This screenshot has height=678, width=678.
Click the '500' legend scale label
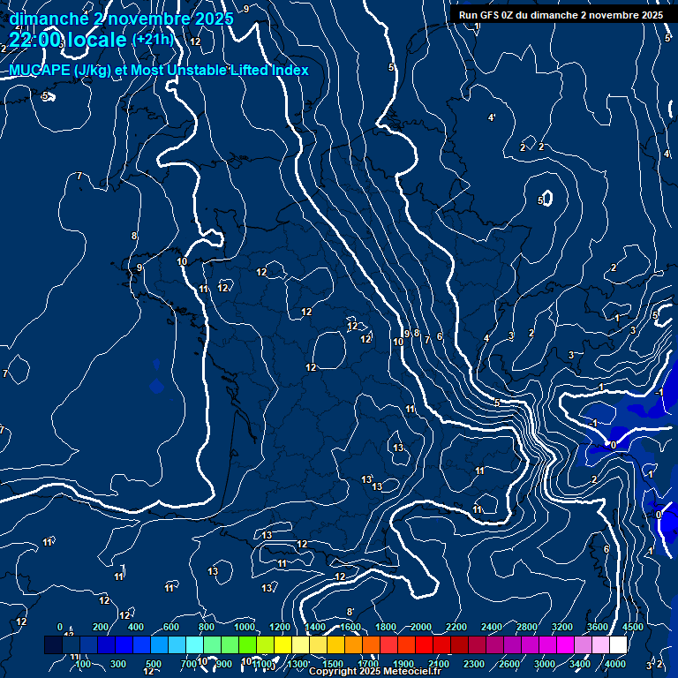click(x=154, y=664)
